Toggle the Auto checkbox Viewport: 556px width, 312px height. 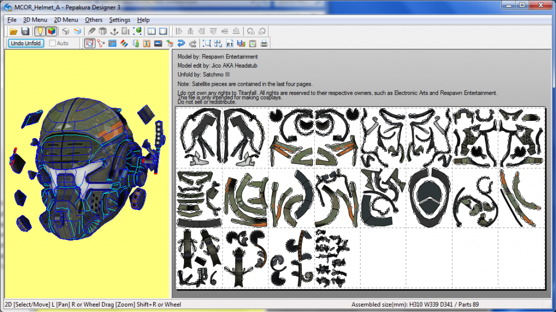[53, 43]
